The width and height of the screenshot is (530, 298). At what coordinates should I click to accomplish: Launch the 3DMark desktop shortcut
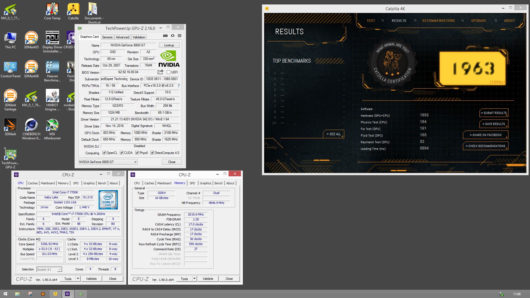click(x=10, y=127)
